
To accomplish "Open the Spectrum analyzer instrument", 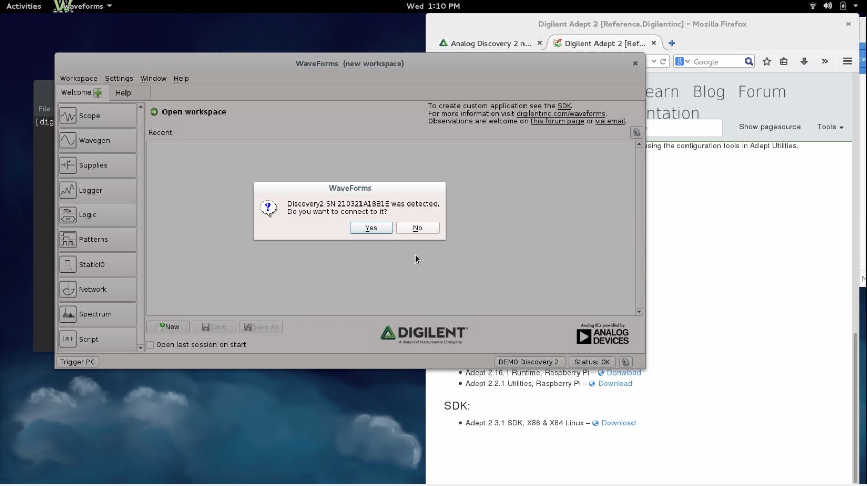I will [97, 314].
